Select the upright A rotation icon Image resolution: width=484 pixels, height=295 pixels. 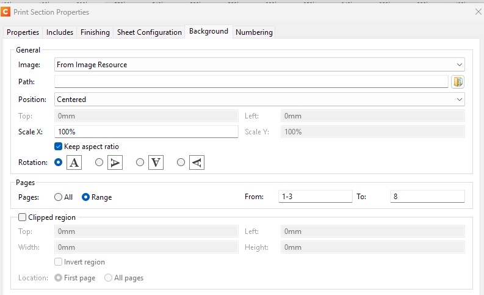[74, 162]
